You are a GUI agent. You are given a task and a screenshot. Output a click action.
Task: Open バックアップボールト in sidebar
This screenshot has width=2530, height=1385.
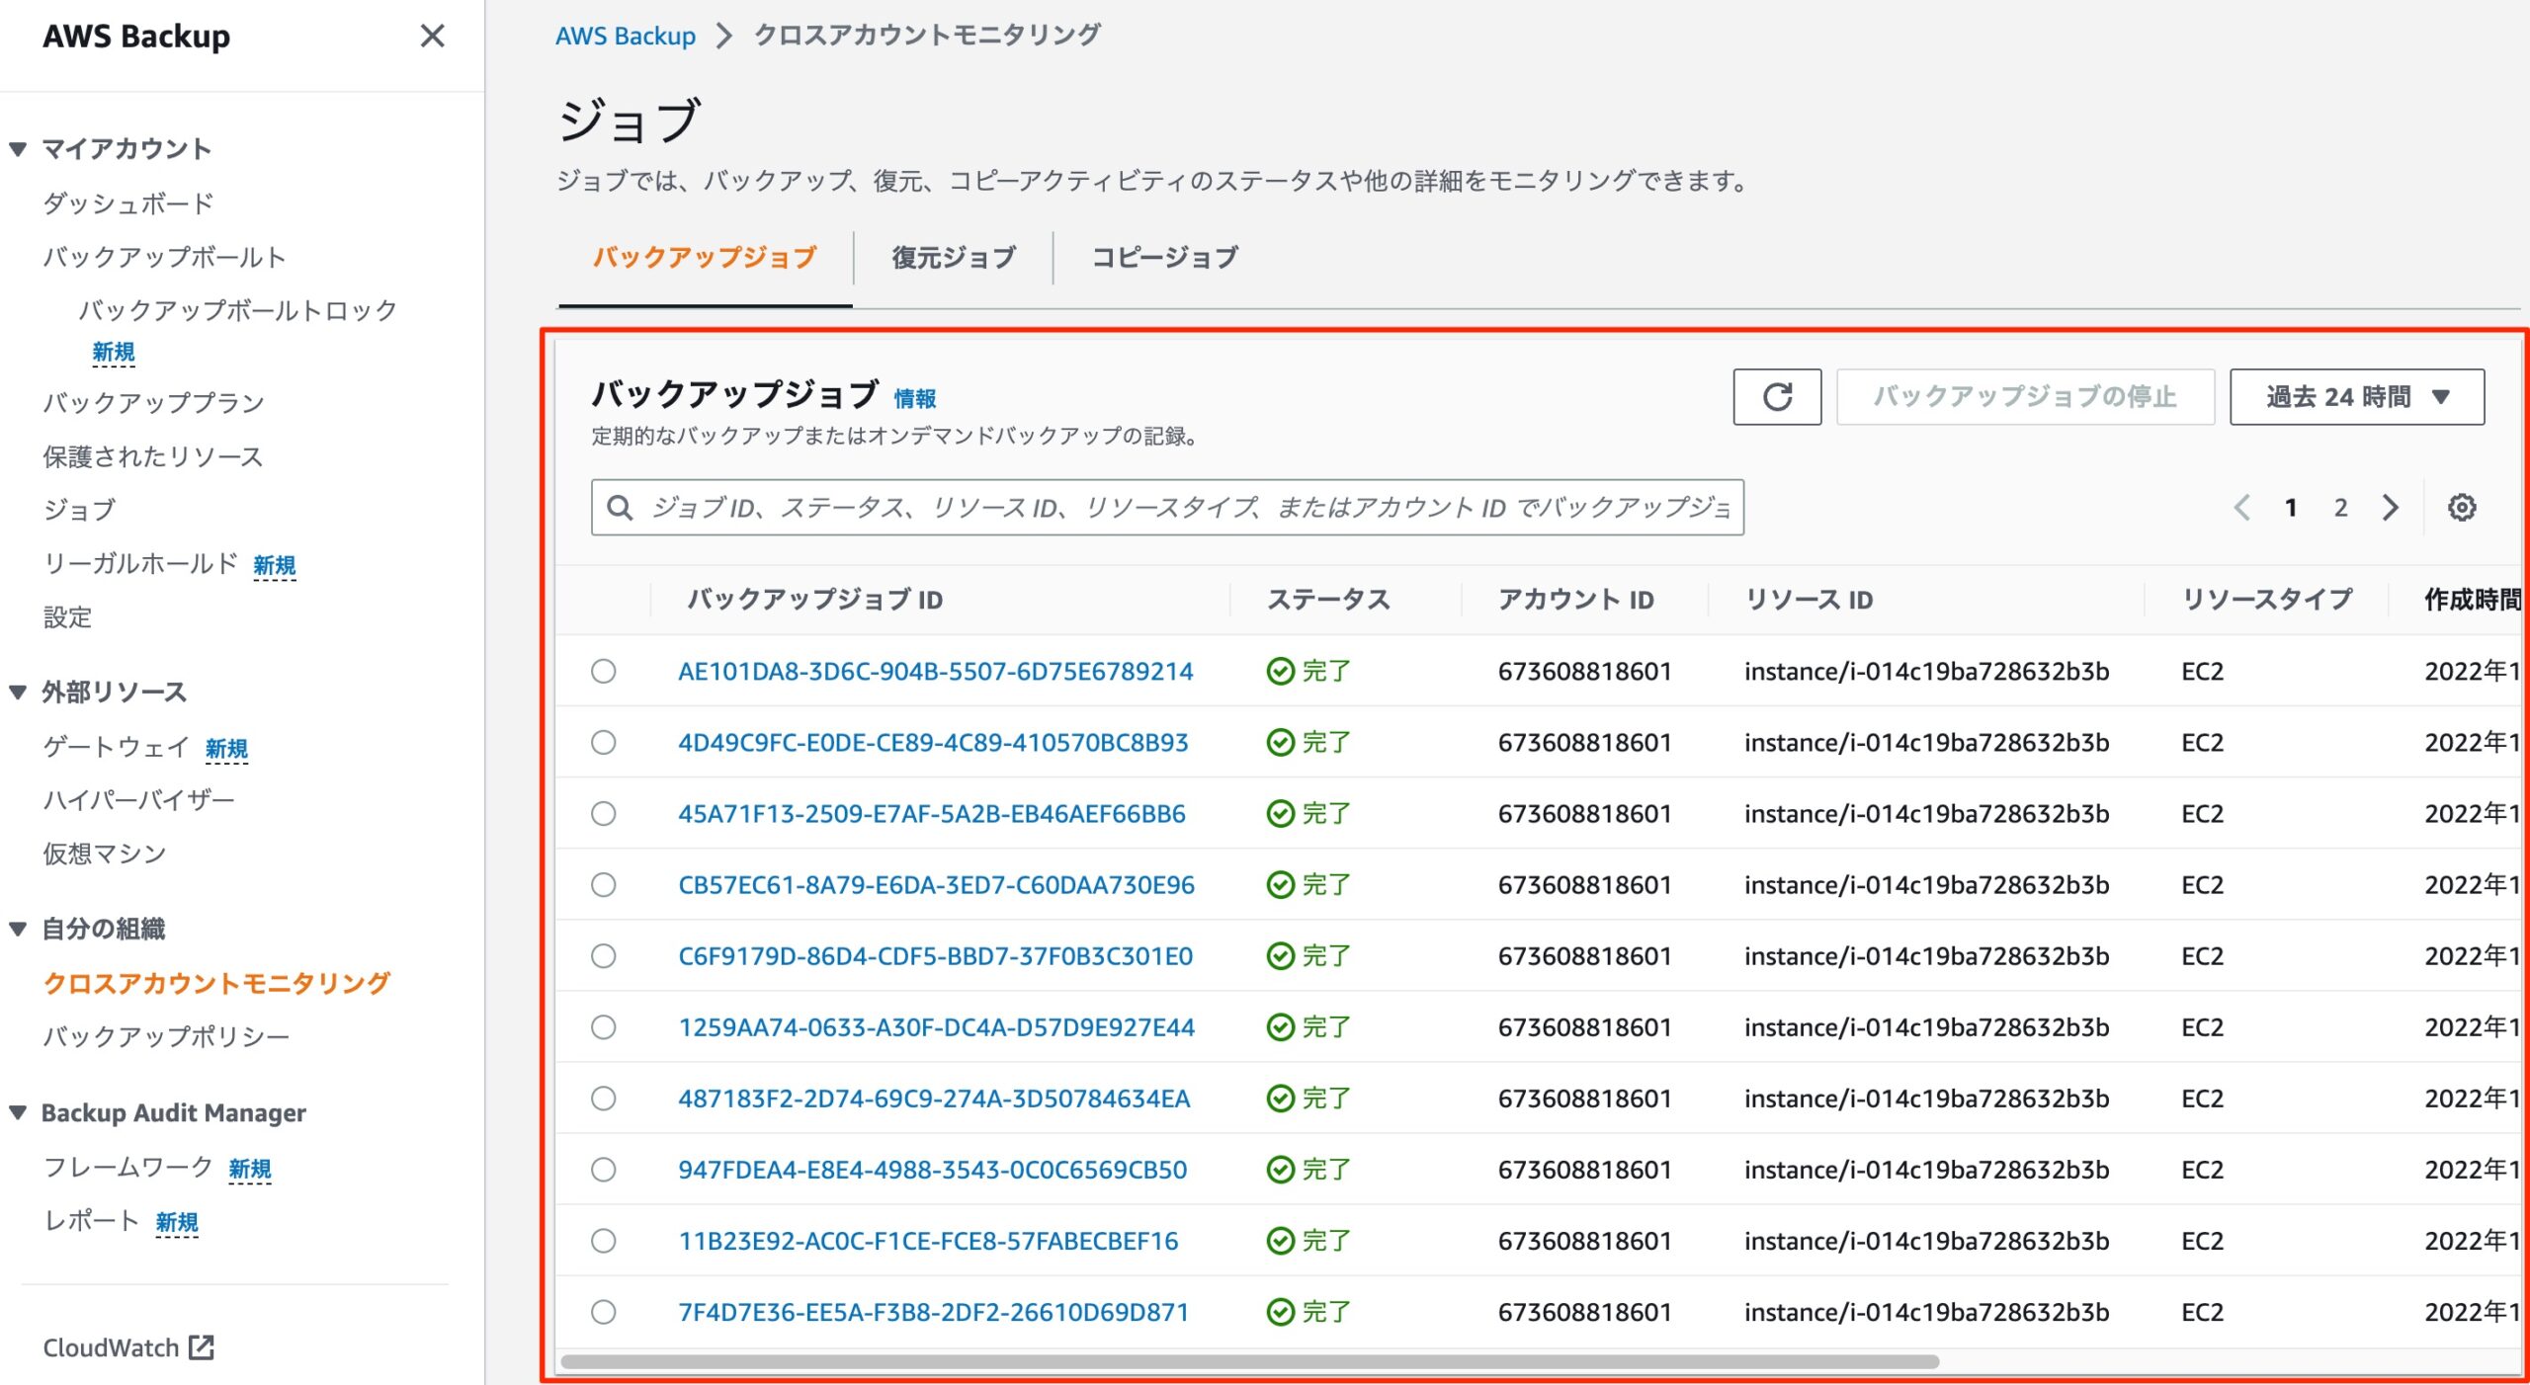click(165, 257)
